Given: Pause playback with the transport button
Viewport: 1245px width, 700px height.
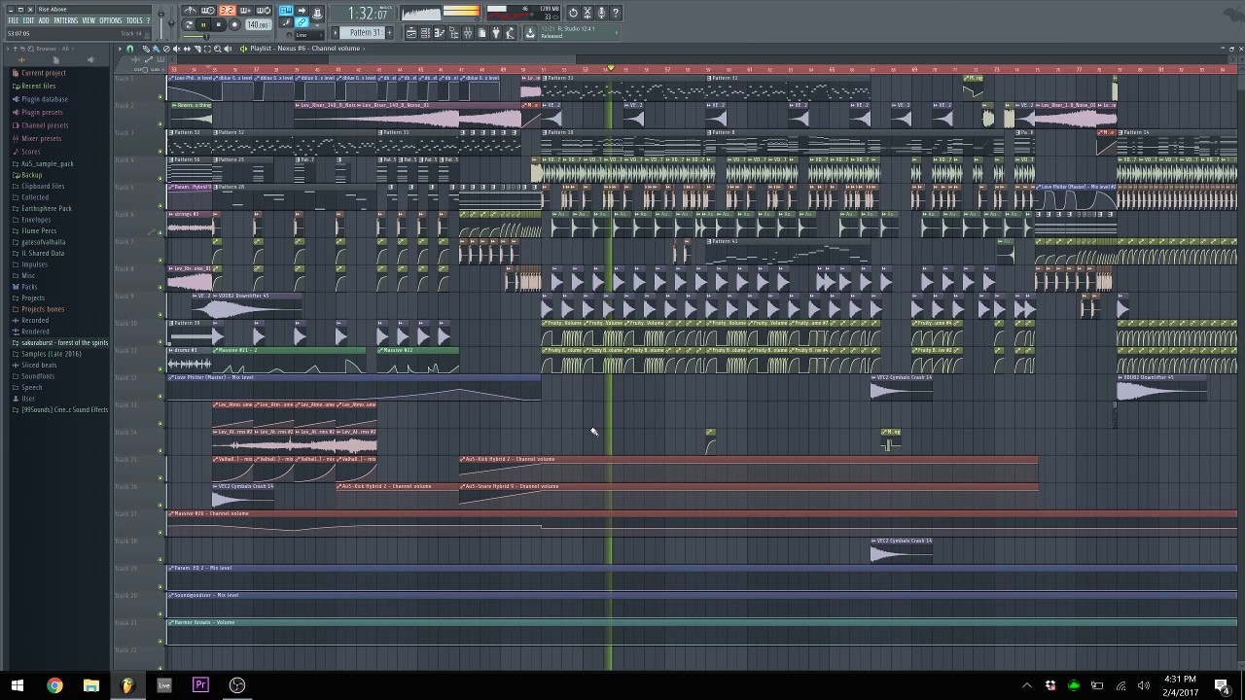Looking at the screenshot, I should click(x=203, y=25).
